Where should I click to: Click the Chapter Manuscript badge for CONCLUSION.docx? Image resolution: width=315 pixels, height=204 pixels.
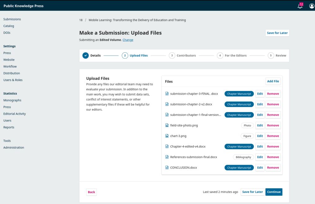click(239, 168)
